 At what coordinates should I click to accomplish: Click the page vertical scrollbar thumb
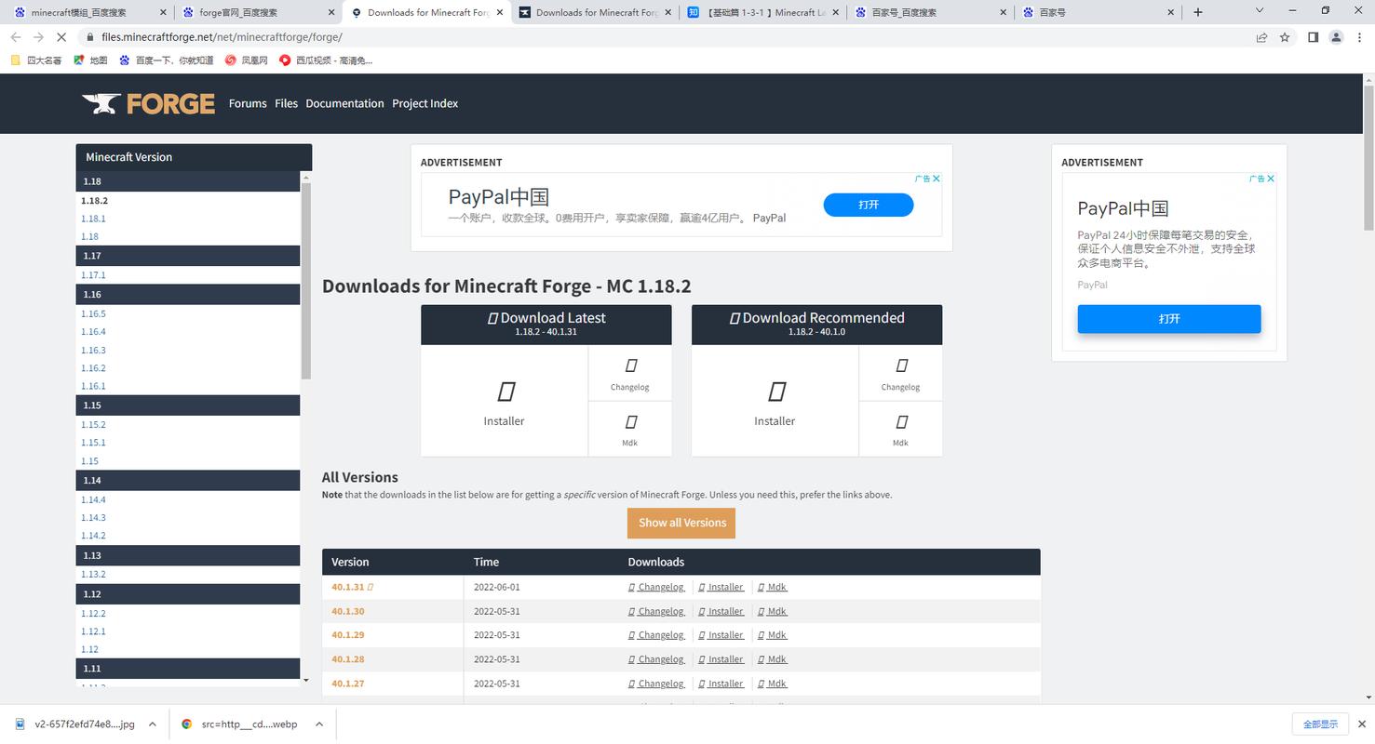1368,158
